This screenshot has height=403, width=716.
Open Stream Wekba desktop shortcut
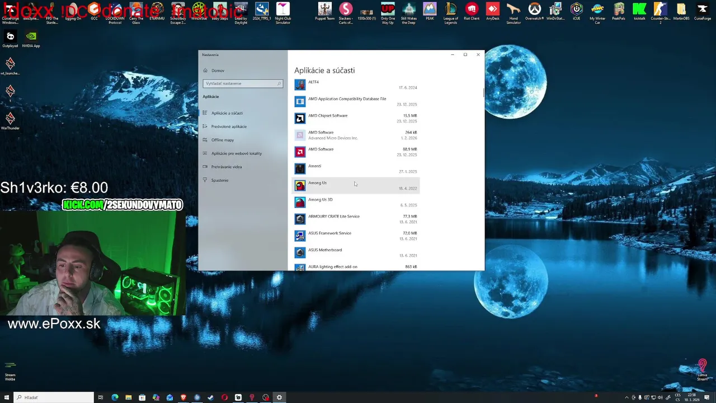tap(10, 372)
